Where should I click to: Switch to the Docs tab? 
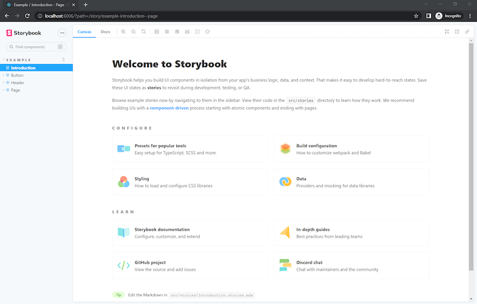(x=105, y=31)
